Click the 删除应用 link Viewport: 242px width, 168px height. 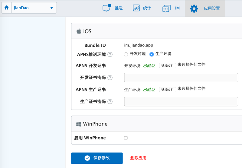pos(138,158)
